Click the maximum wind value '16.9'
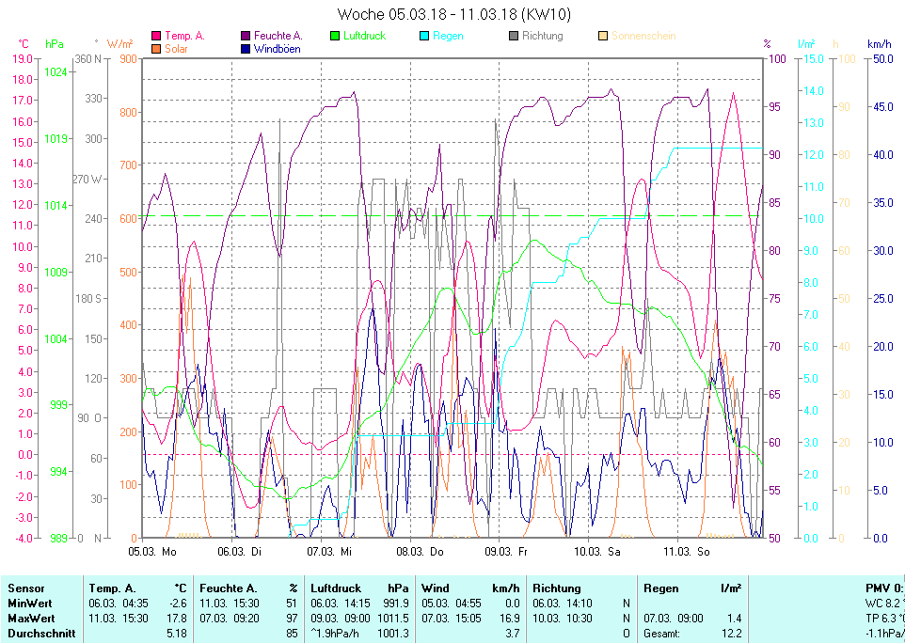The height and width of the screenshot is (643, 905). 509,619
